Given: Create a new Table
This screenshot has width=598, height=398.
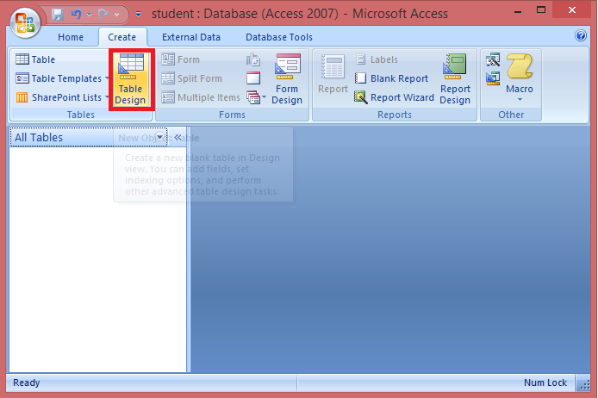Looking at the screenshot, I should coord(35,59).
